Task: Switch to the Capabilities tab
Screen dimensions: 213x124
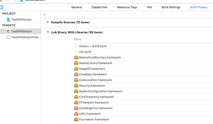Action: tap(99, 7)
